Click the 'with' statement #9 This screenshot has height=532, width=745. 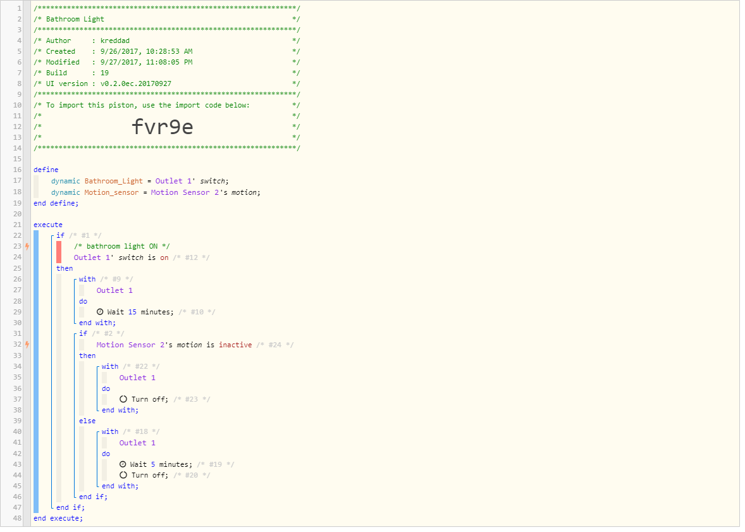coord(87,279)
